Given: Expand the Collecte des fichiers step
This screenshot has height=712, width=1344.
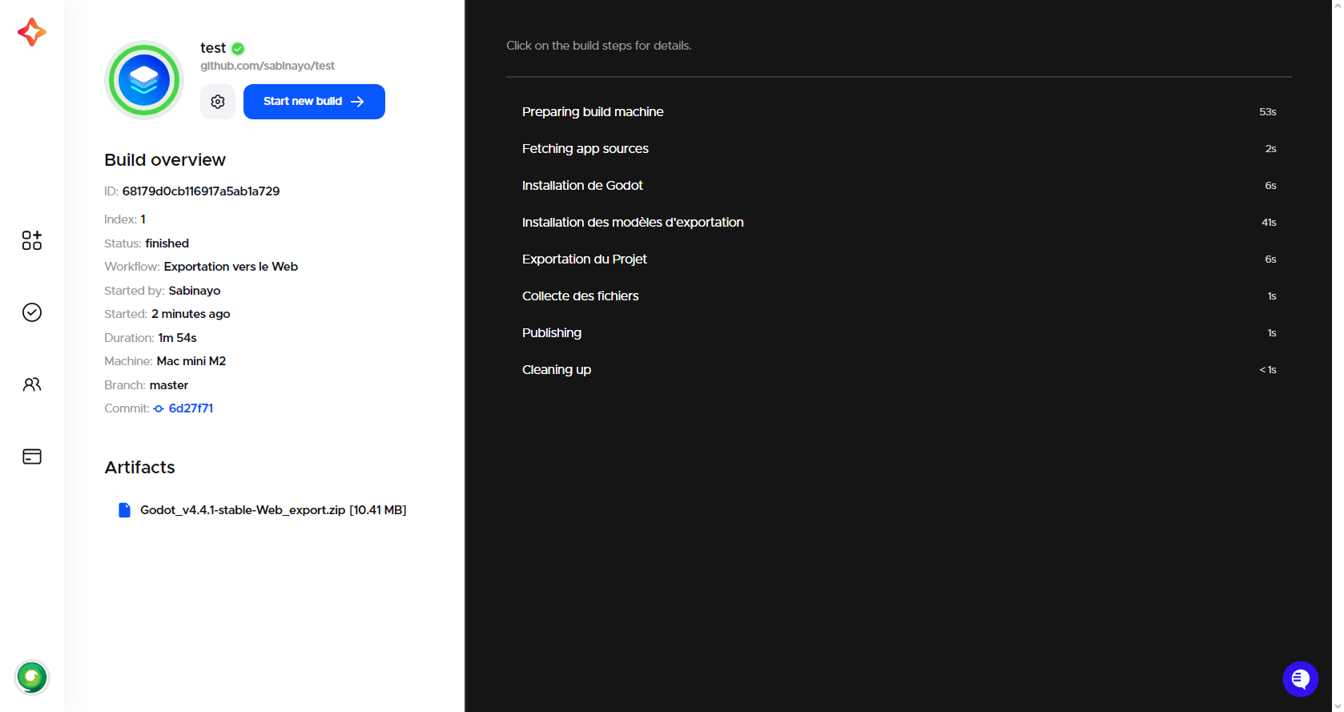Looking at the screenshot, I should click(x=899, y=296).
